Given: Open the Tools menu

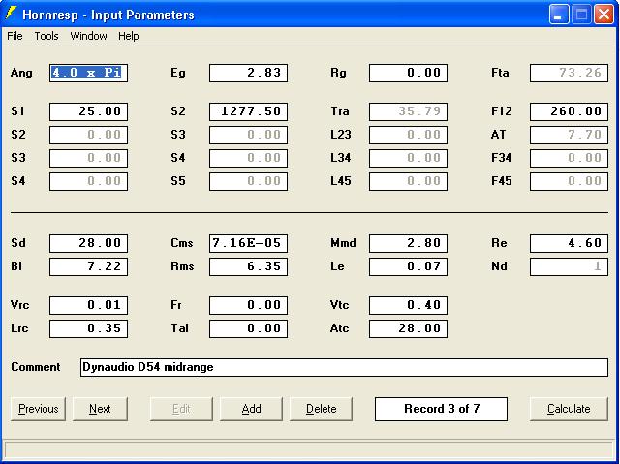Looking at the screenshot, I should [x=46, y=36].
